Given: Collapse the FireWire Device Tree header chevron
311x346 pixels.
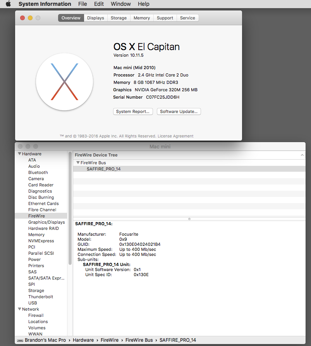Looking at the screenshot, I should (x=302, y=155).
